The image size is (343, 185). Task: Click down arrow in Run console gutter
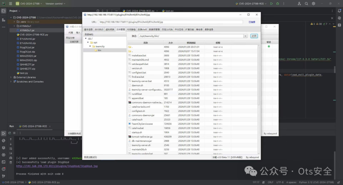coord(11,144)
